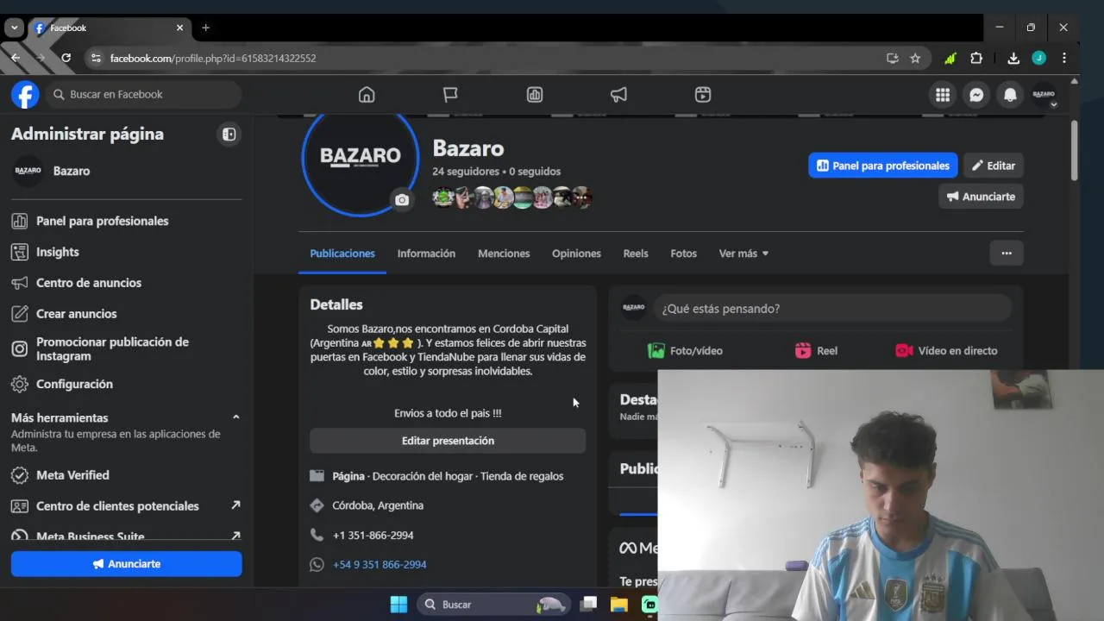The height and width of the screenshot is (621, 1104).
Task: Click the Editar profile button
Action: coord(994,166)
